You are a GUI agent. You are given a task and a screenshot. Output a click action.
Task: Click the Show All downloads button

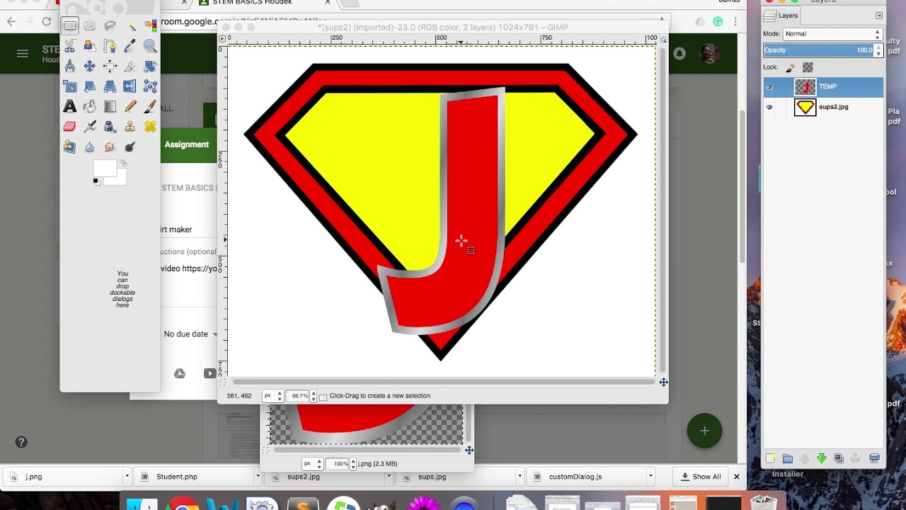700,477
